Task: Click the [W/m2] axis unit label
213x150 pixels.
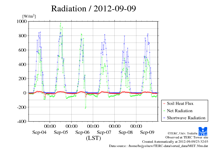Action: [x=29, y=16]
